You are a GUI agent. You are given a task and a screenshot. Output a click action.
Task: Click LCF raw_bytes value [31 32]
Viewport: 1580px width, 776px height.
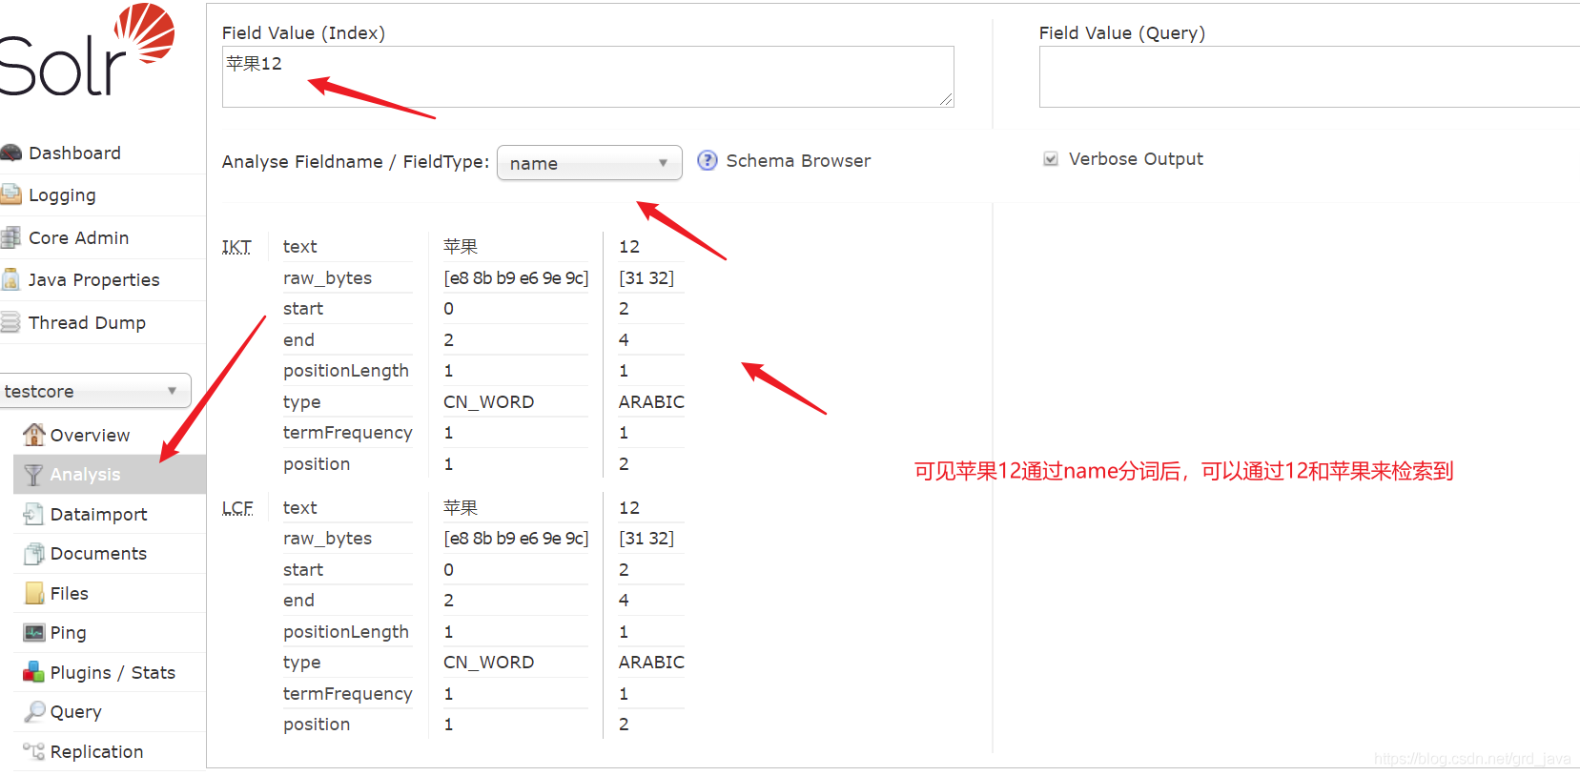click(x=646, y=539)
